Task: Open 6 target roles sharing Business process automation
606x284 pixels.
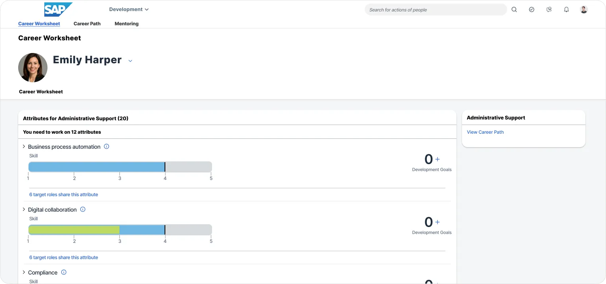Action: click(63, 194)
